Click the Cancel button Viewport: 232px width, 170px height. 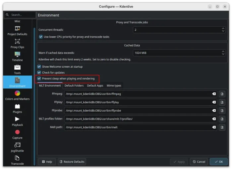[x=199, y=162]
